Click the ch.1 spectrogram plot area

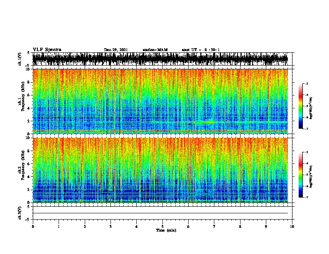[x=160, y=101]
